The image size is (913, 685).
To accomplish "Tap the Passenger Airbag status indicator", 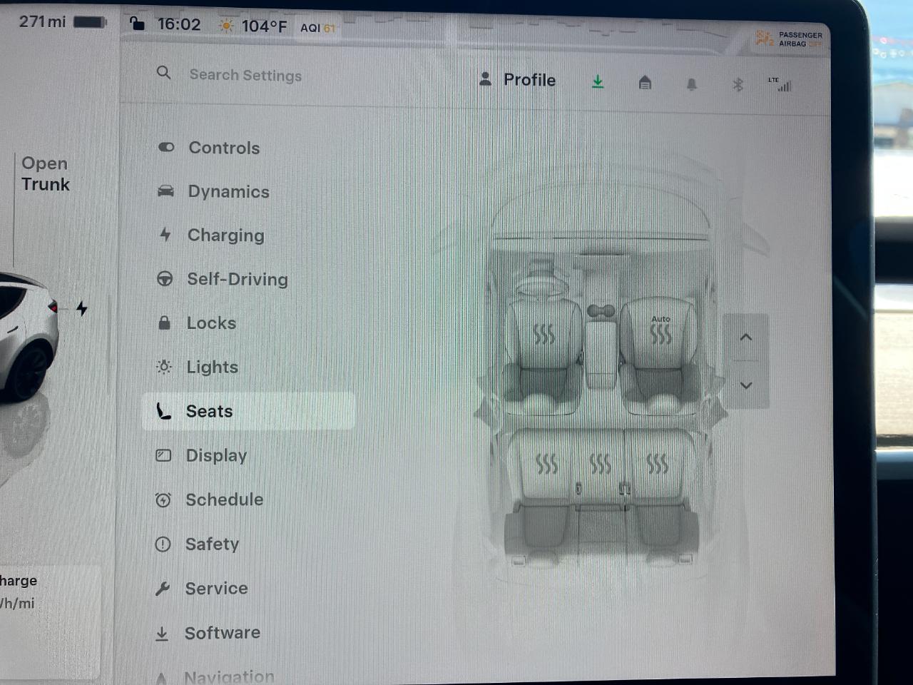I will (x=789, y=39).
